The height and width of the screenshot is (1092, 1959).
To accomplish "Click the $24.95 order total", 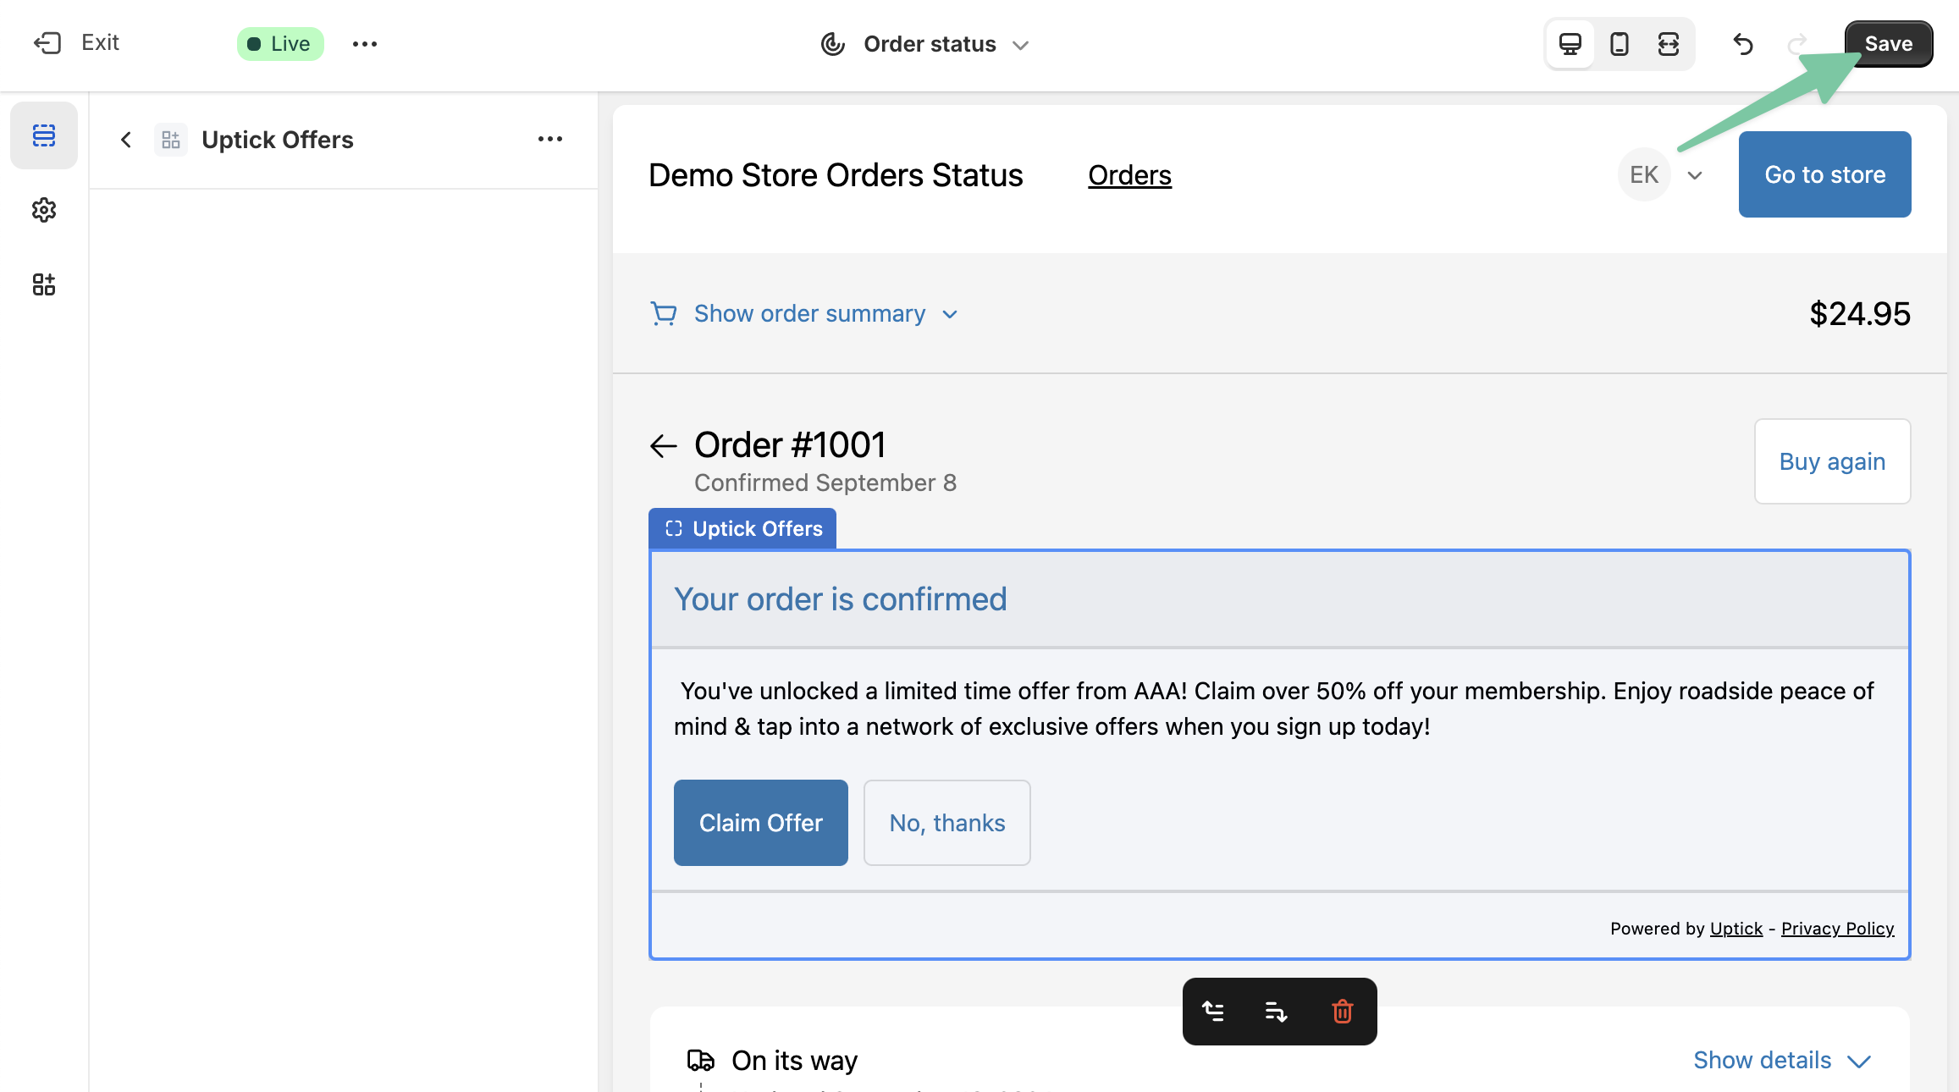I will pos(1860,314).
